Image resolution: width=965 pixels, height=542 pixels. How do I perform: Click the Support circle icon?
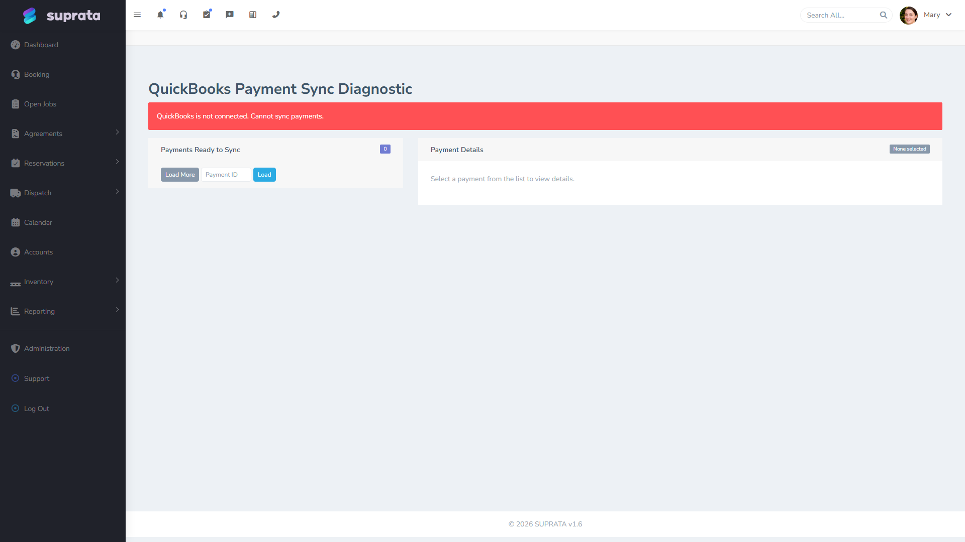pos(16,378)
